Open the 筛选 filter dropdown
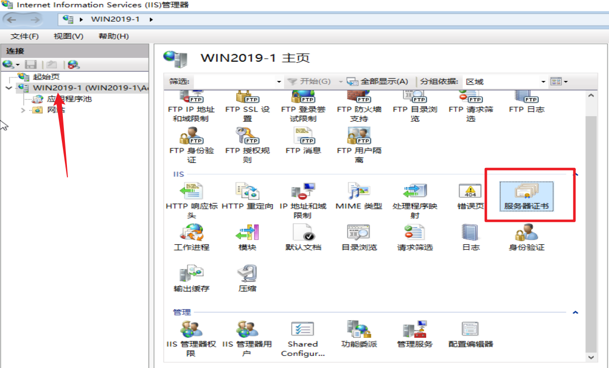Image resolution: width=609 pixels, height=368 pixels. (279, 81)
